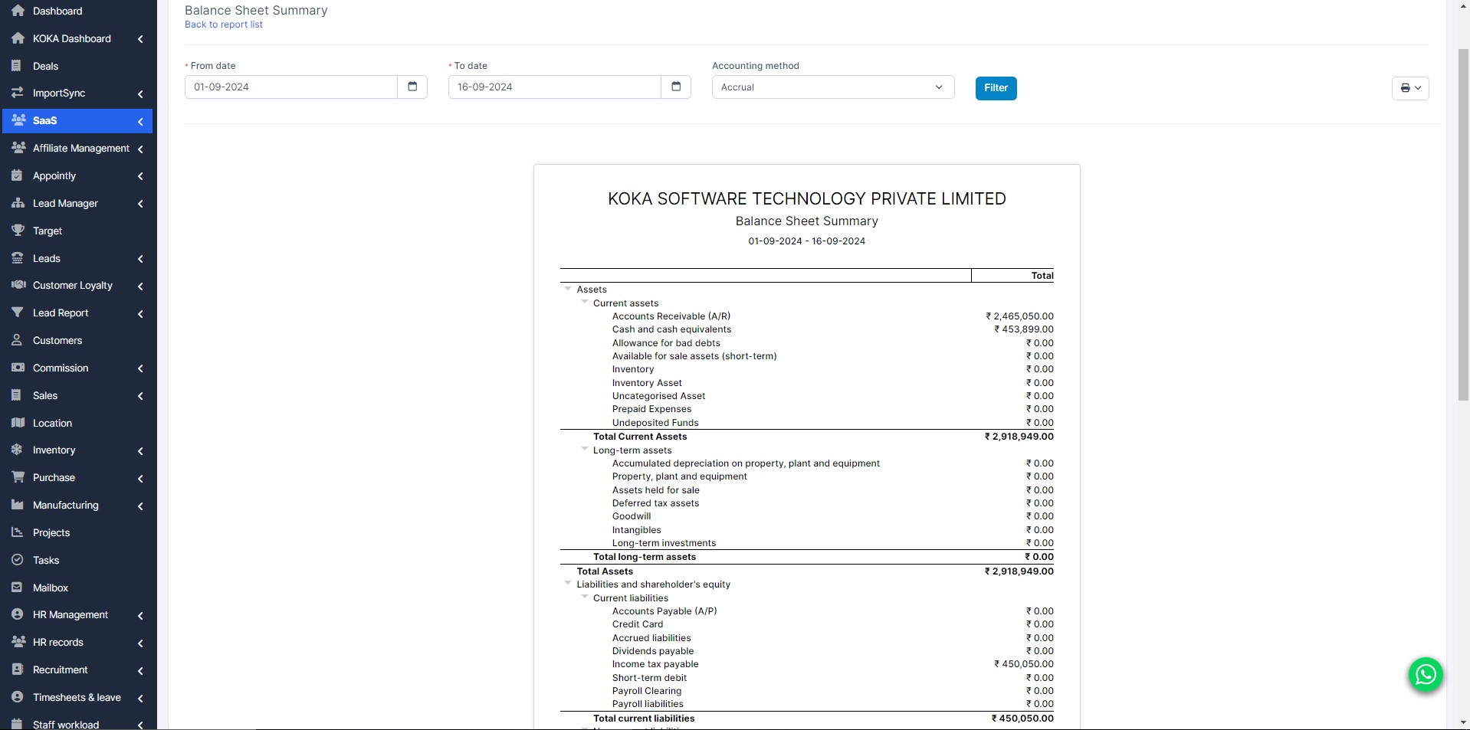Click the Cash and cash equivalents row
1470x730 pixels.
(x=807, y=329)
